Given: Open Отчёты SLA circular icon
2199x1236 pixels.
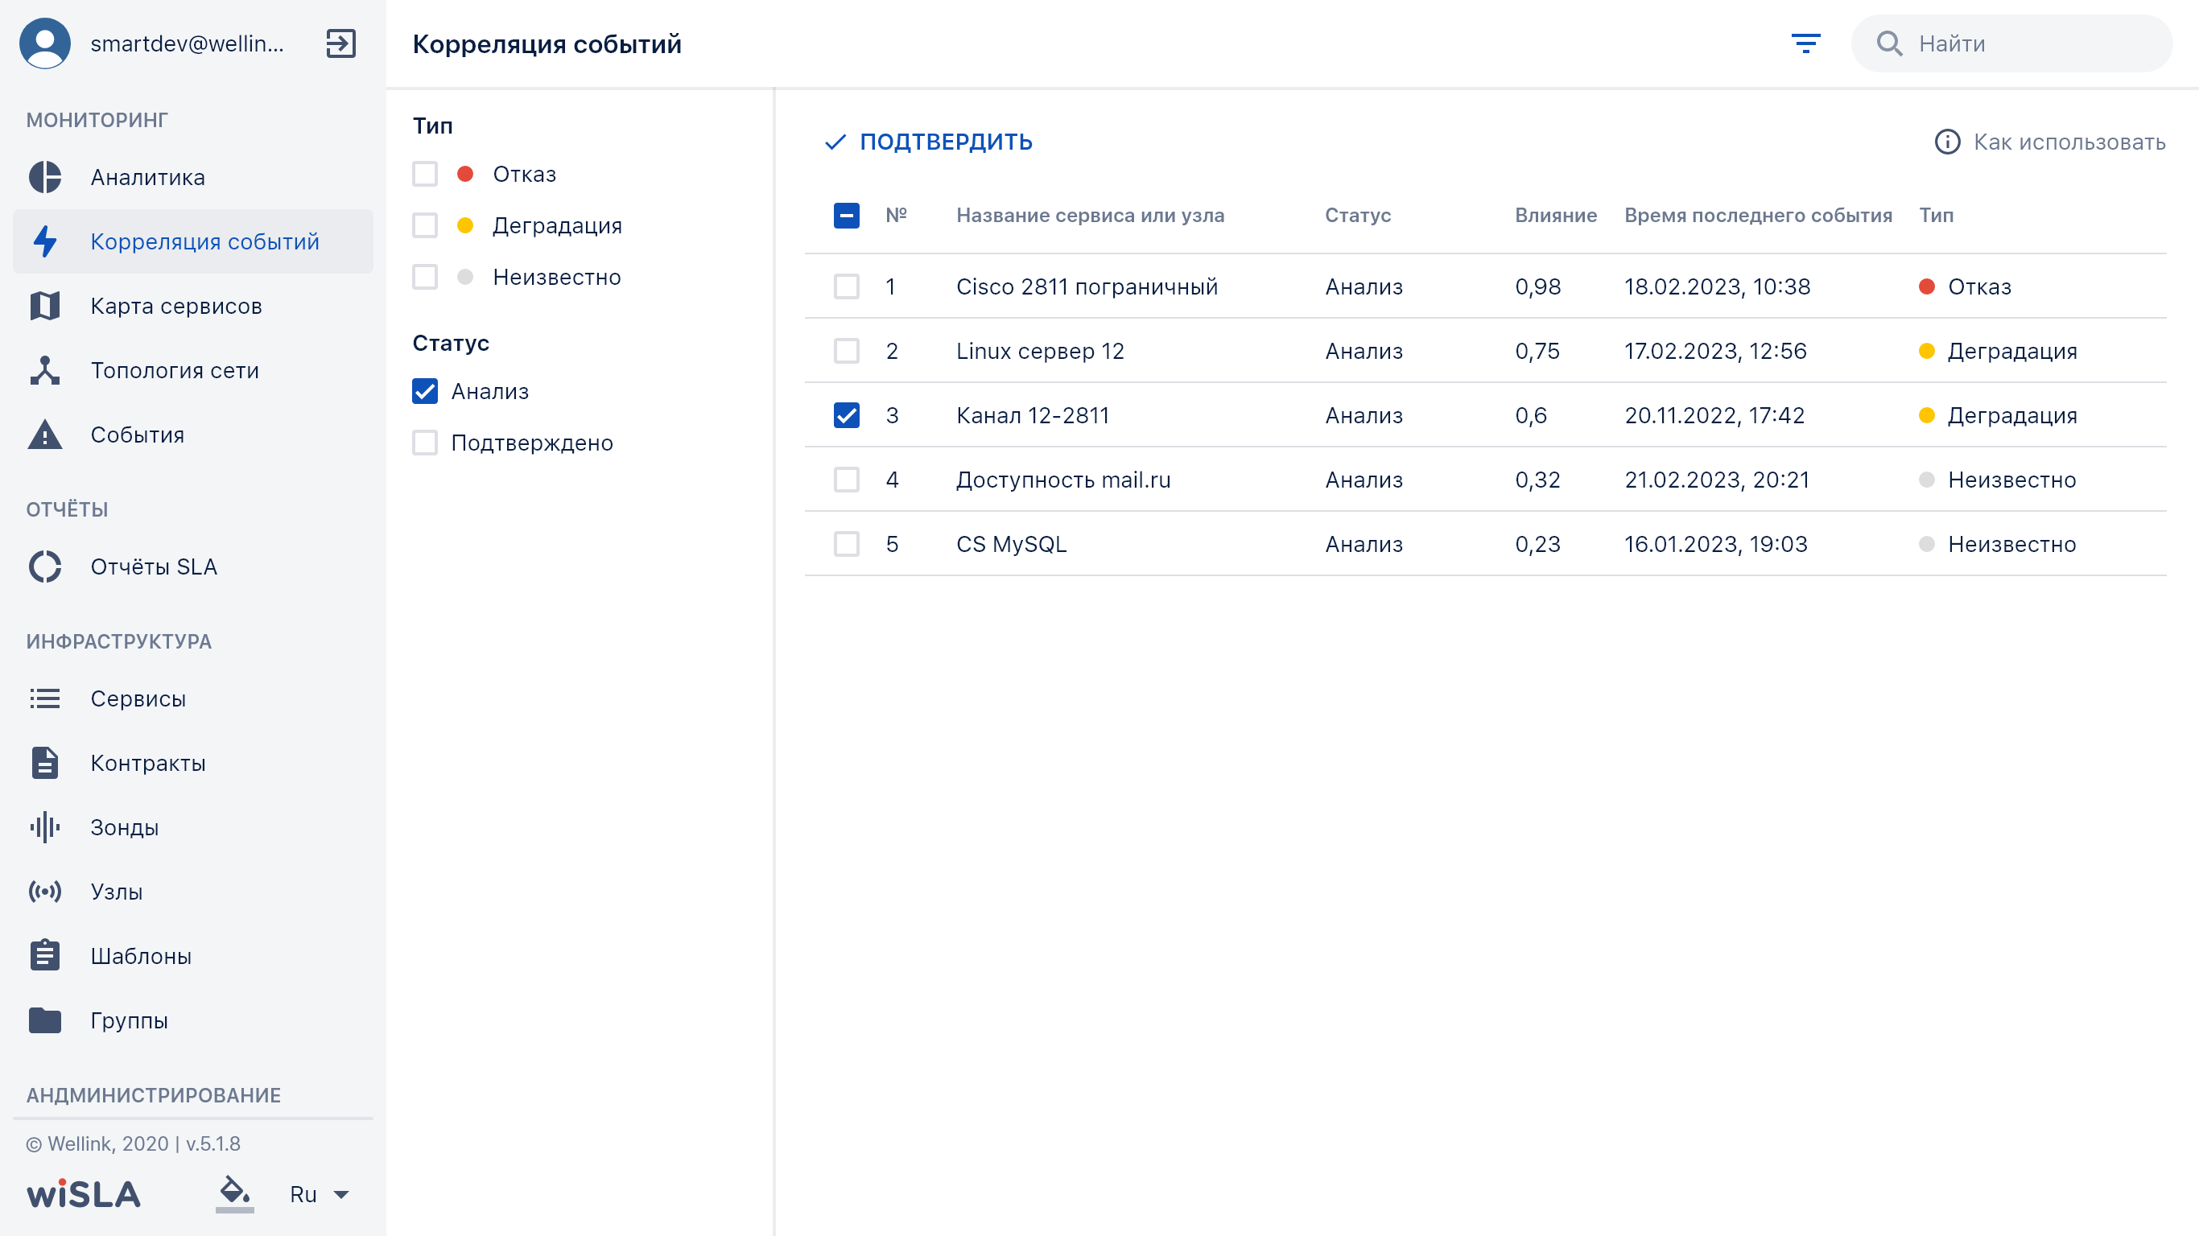Looking at the screenshot, I should point(45,566).
